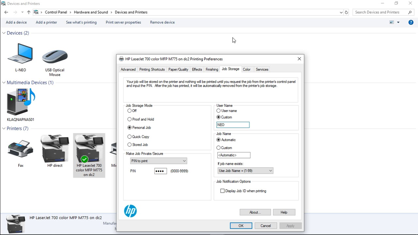The width and height of the screenshot is (418, 235).
Task: Open the view options dropdown arrow
Action: pyautogui.click(x=398, y=22)
